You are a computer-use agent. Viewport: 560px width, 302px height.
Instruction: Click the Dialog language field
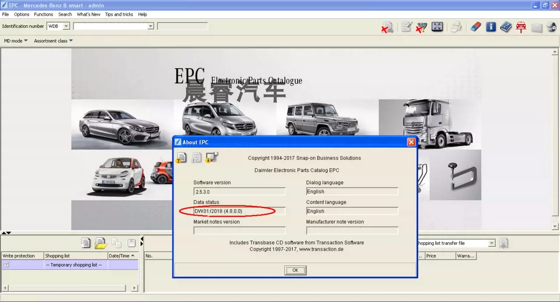click(x=352, y=192)
